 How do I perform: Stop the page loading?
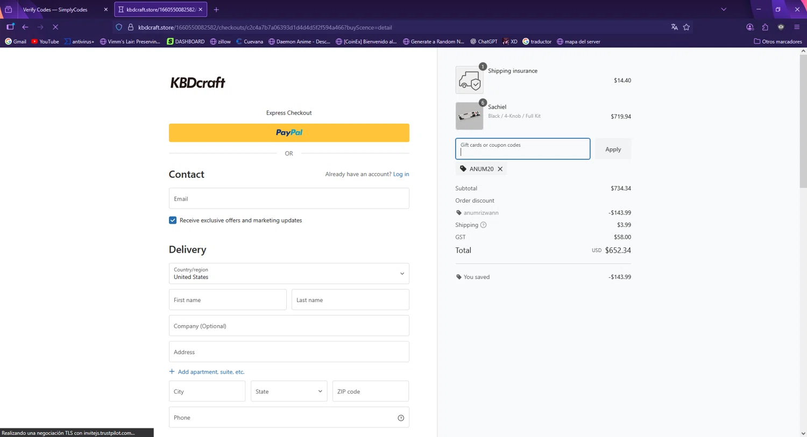tap(55, 27)
